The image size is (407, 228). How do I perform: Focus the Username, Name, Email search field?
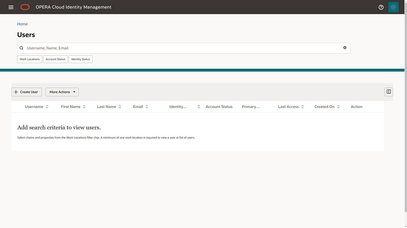coord(184,48)
